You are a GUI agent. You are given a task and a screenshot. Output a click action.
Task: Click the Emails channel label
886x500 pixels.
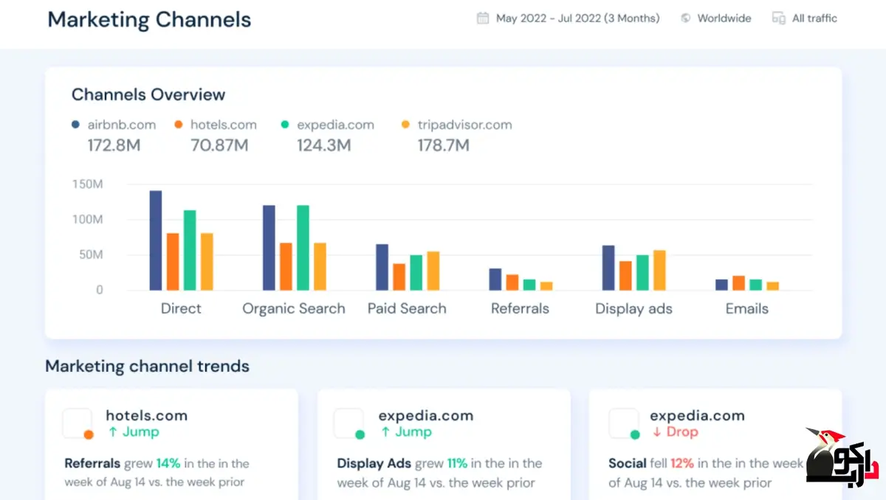[x=746, y=309]
